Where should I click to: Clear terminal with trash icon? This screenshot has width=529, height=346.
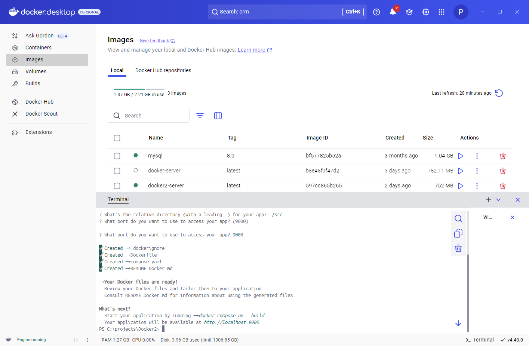pos(458,248)
